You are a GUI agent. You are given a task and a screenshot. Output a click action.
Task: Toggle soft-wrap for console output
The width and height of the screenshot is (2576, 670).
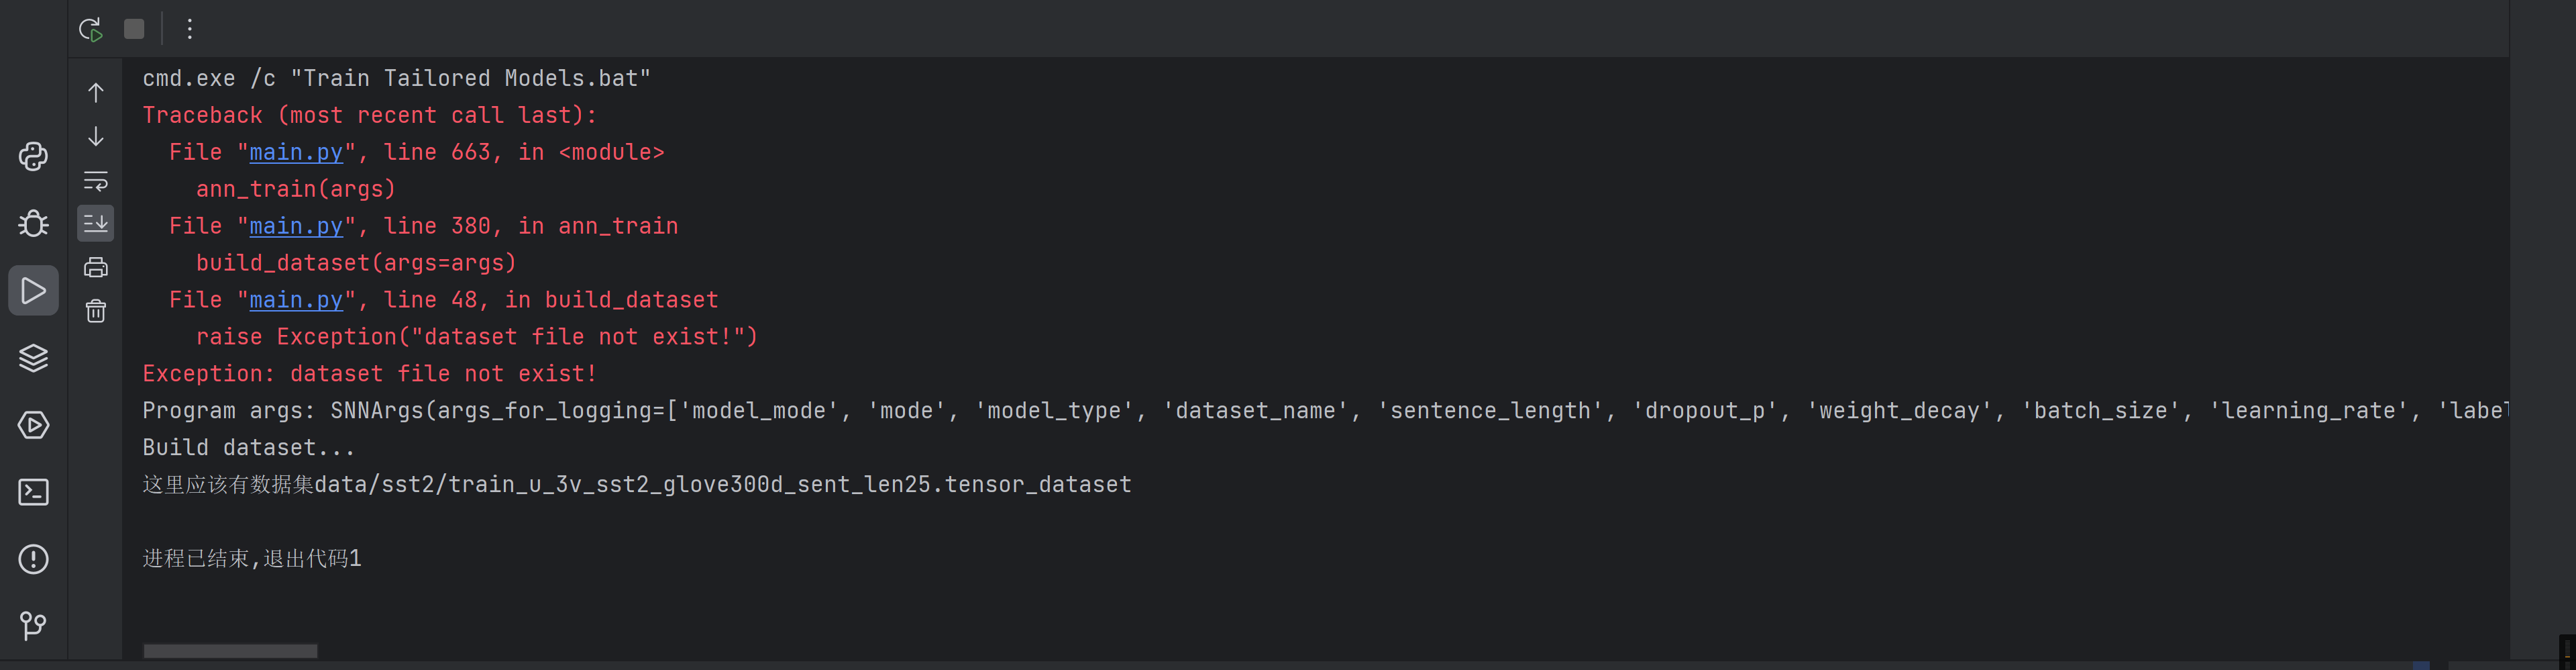click(96, 181)
